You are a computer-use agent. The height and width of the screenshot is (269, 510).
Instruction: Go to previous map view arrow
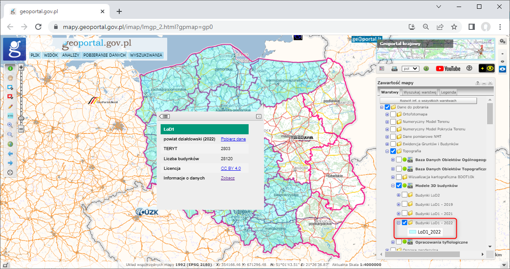click(x=10, y=154)
